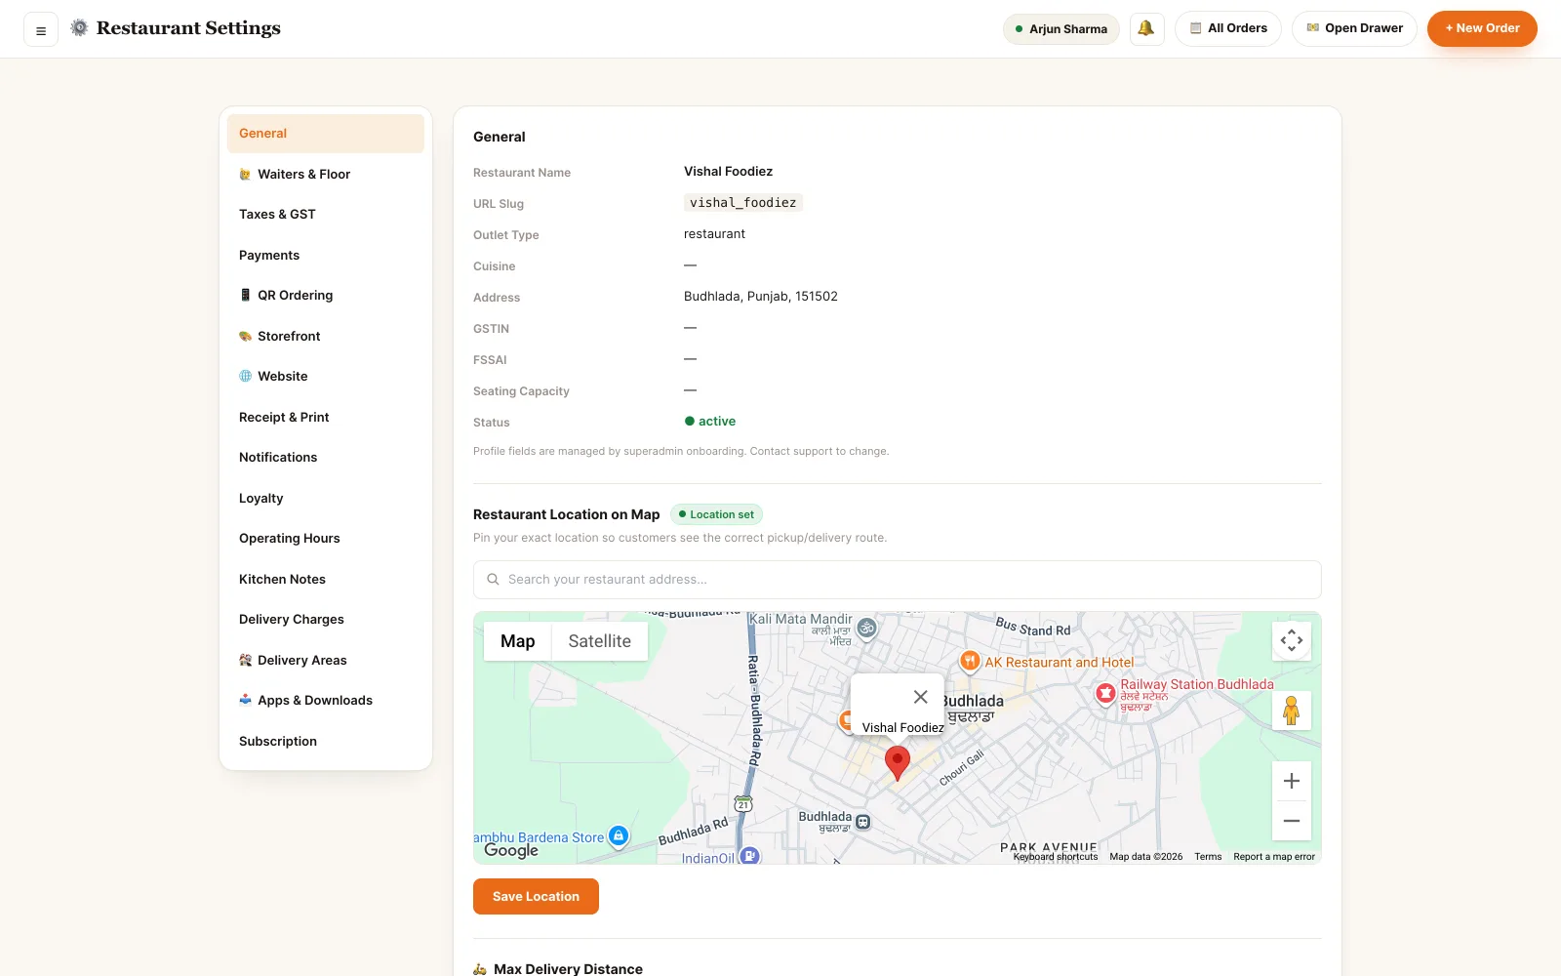Open the notifications bell
Image resolution: width=1561 pixels, height=976 pixels.
1146,28
